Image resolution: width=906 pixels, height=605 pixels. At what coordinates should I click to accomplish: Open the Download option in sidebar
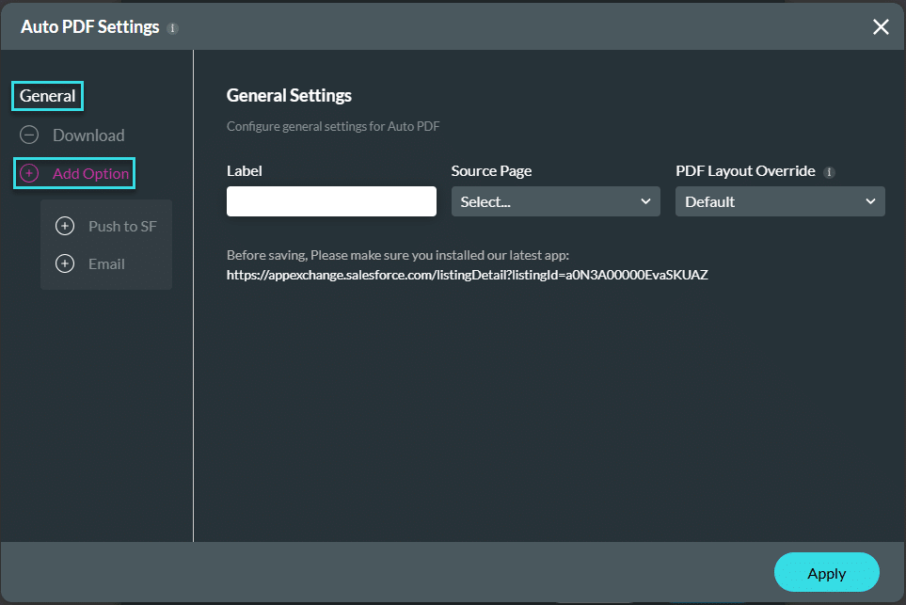tap(88, 135)
